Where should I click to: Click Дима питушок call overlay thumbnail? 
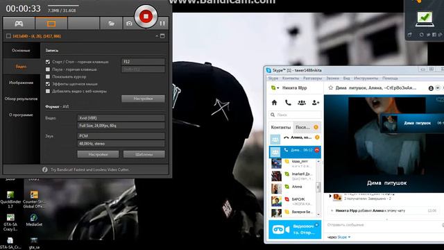coord(390,124)
